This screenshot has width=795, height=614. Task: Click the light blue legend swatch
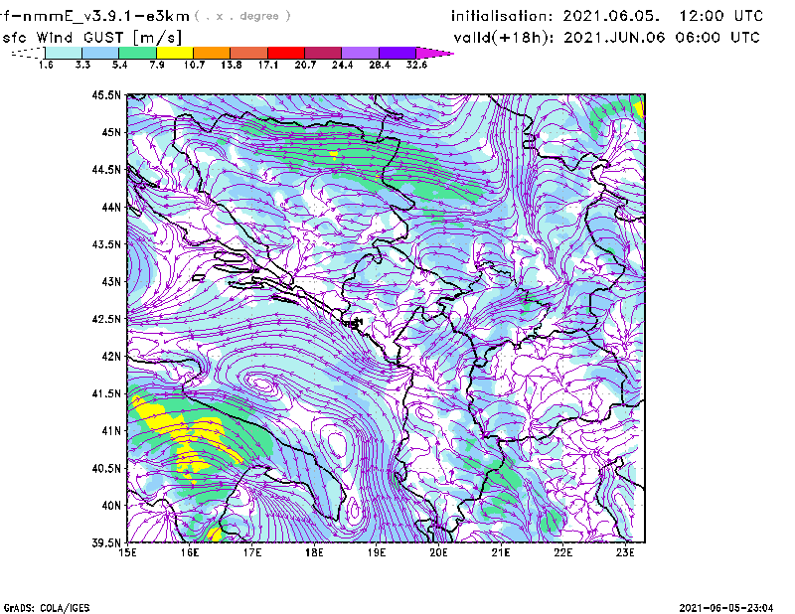click(100, 53)
